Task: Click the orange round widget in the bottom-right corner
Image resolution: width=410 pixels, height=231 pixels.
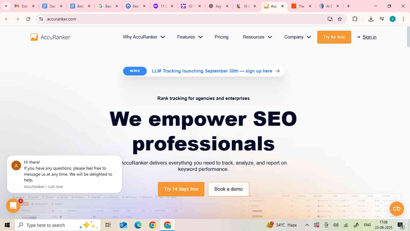Action: (x=397, y=209)
